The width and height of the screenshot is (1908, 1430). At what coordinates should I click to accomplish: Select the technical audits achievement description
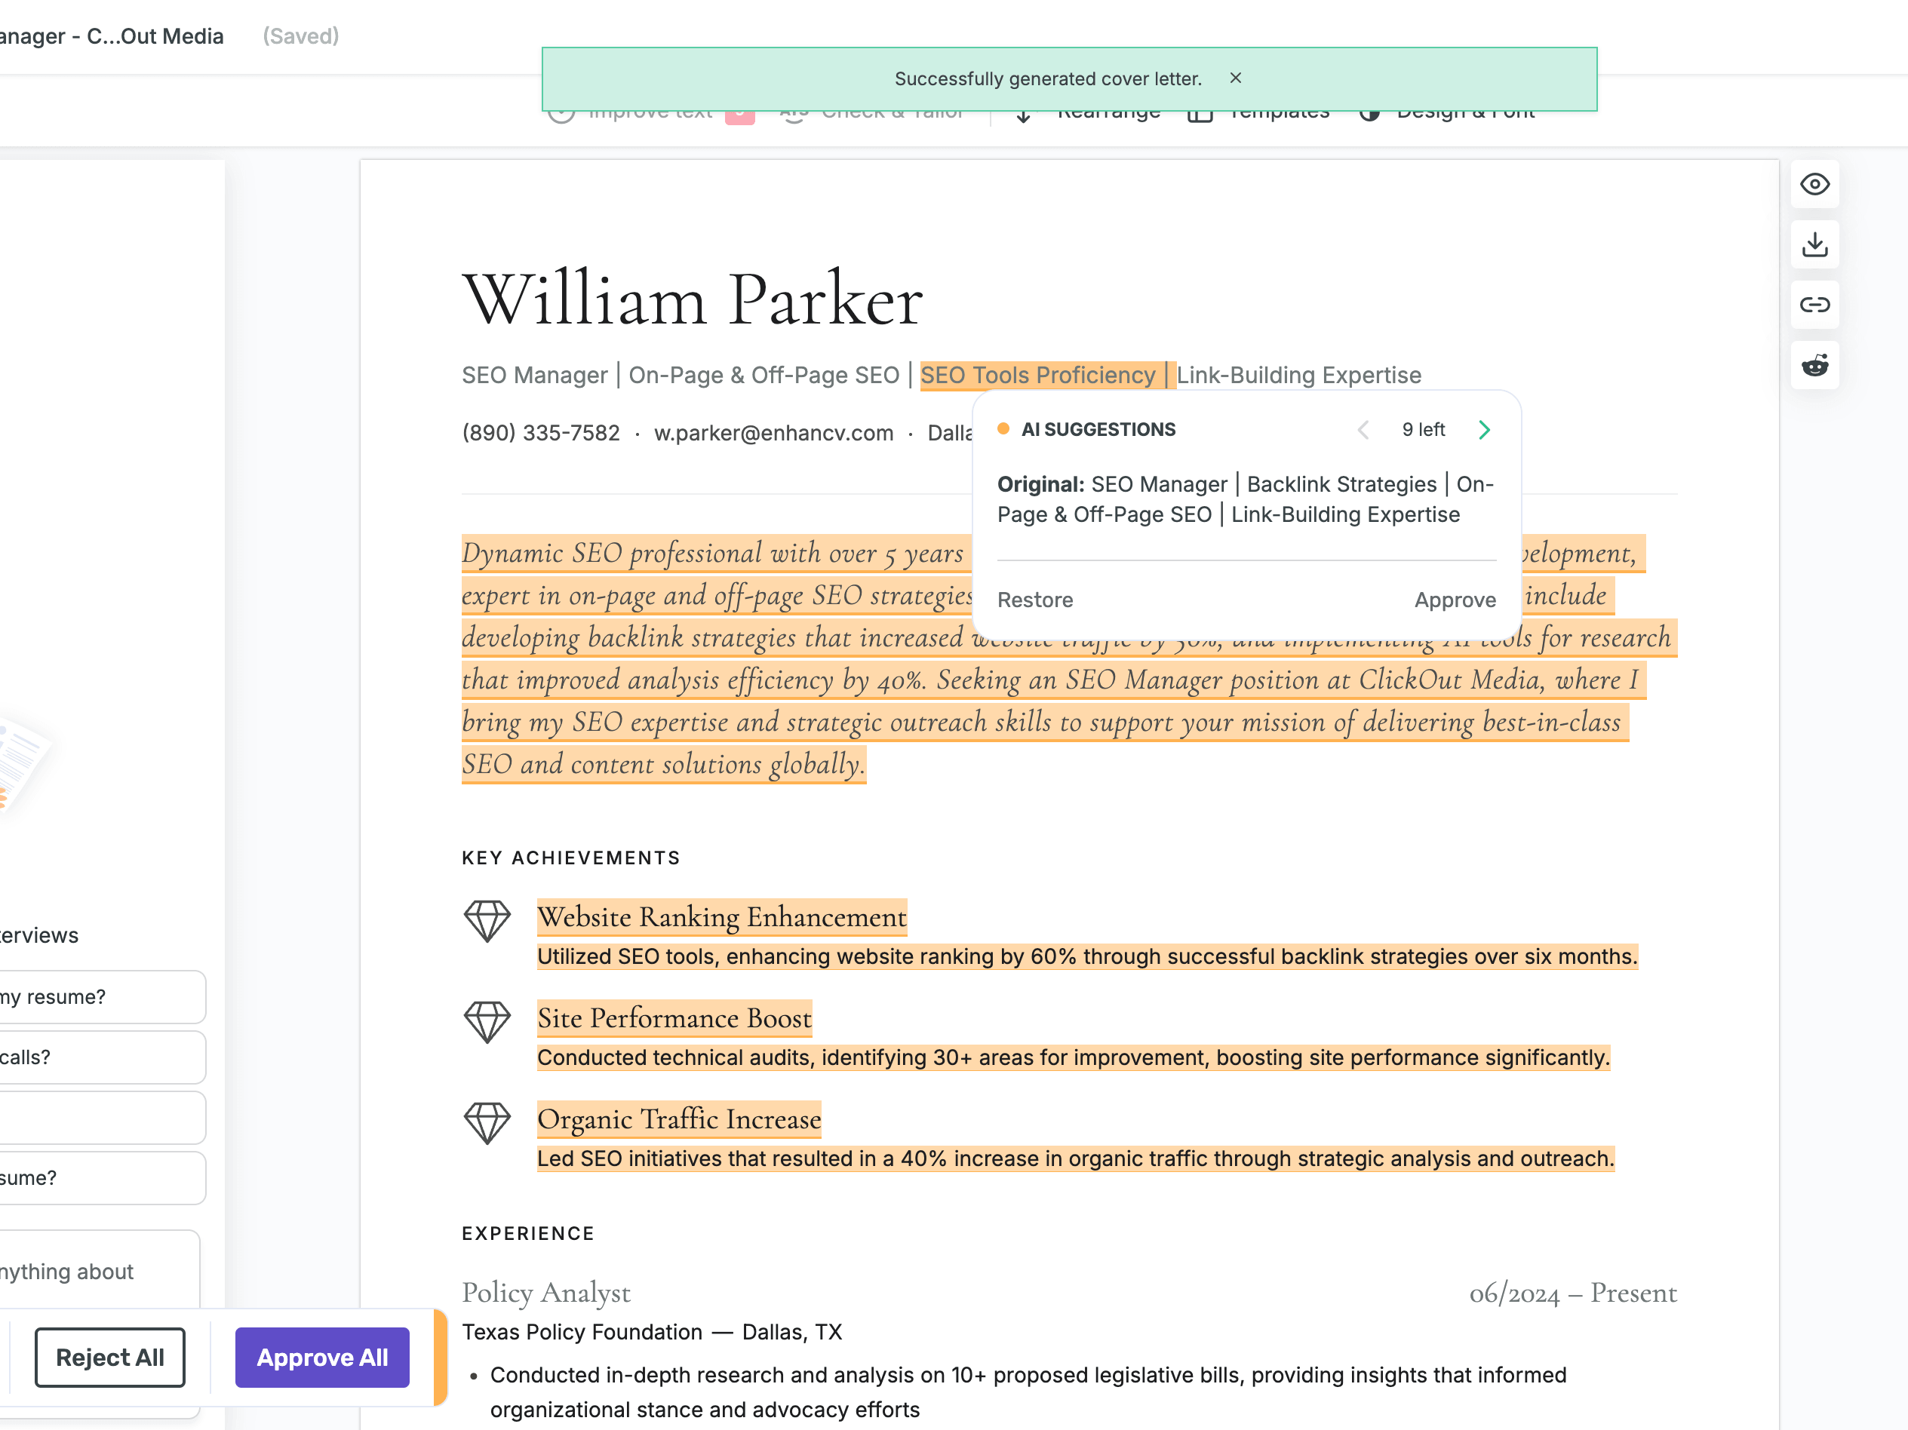1074,1058
